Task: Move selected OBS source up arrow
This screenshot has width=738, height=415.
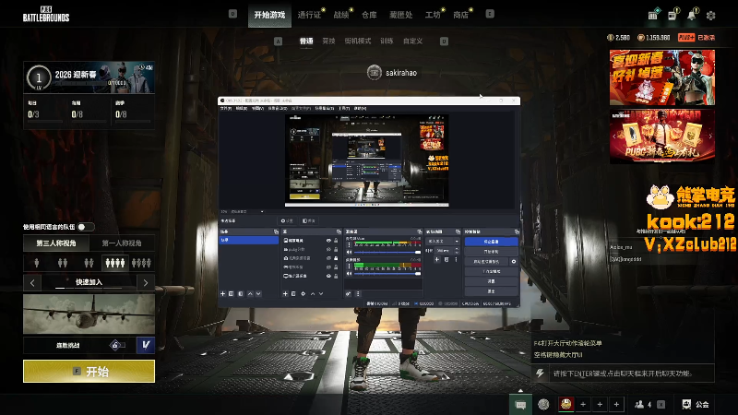Action: pos(313,293)
